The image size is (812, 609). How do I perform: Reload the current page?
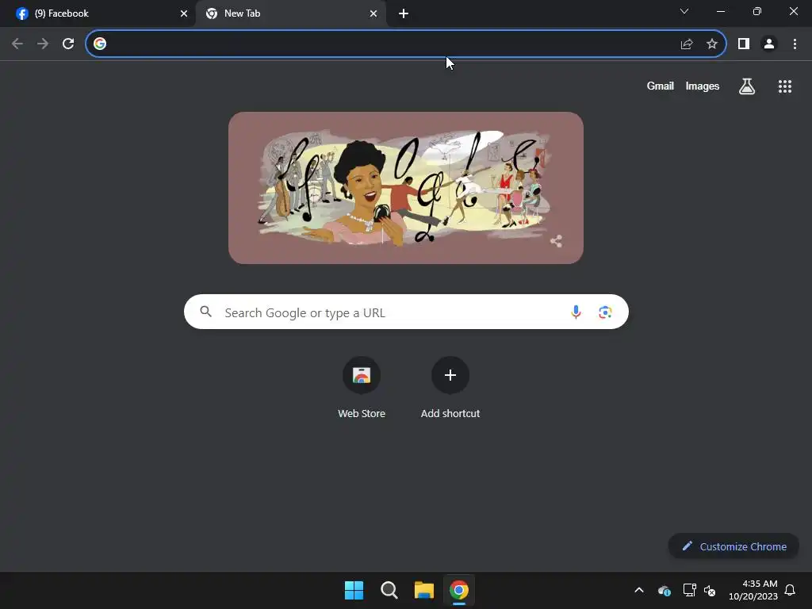(x=68, y=44)
